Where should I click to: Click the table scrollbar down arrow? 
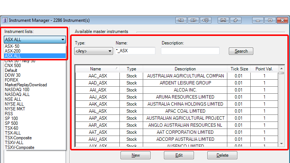[x=281, y=144]
